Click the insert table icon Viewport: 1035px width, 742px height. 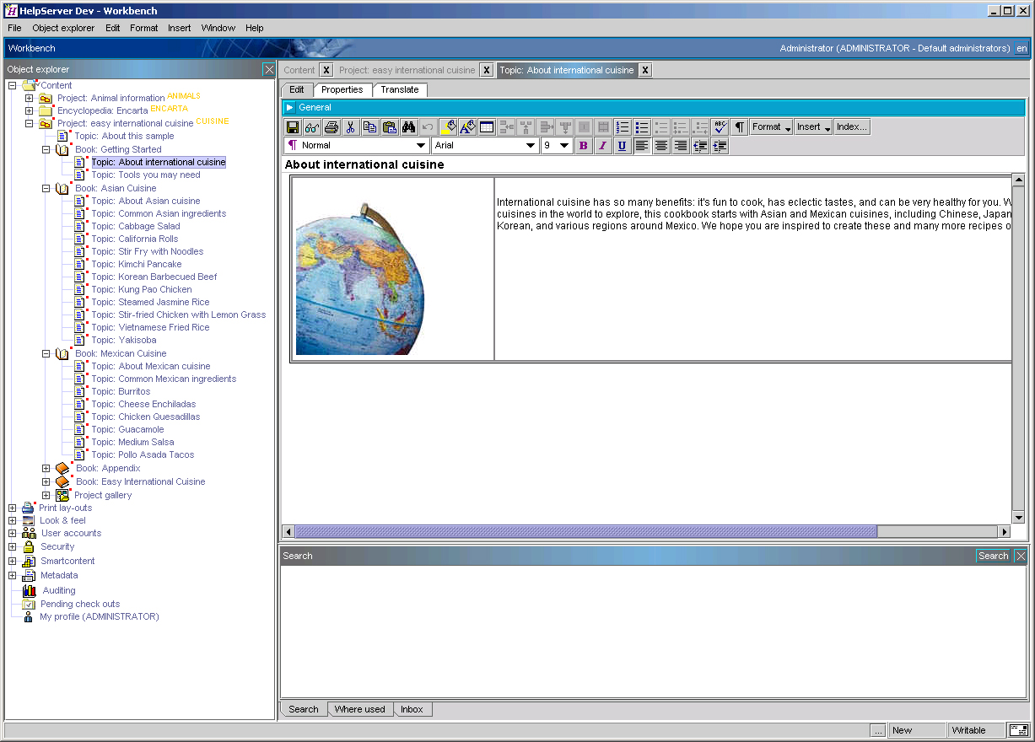click(487, 127)
